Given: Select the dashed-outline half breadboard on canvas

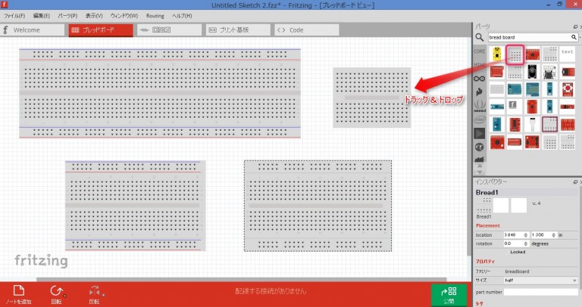Looking at the screenshot, I should click(x=318, y=205).
